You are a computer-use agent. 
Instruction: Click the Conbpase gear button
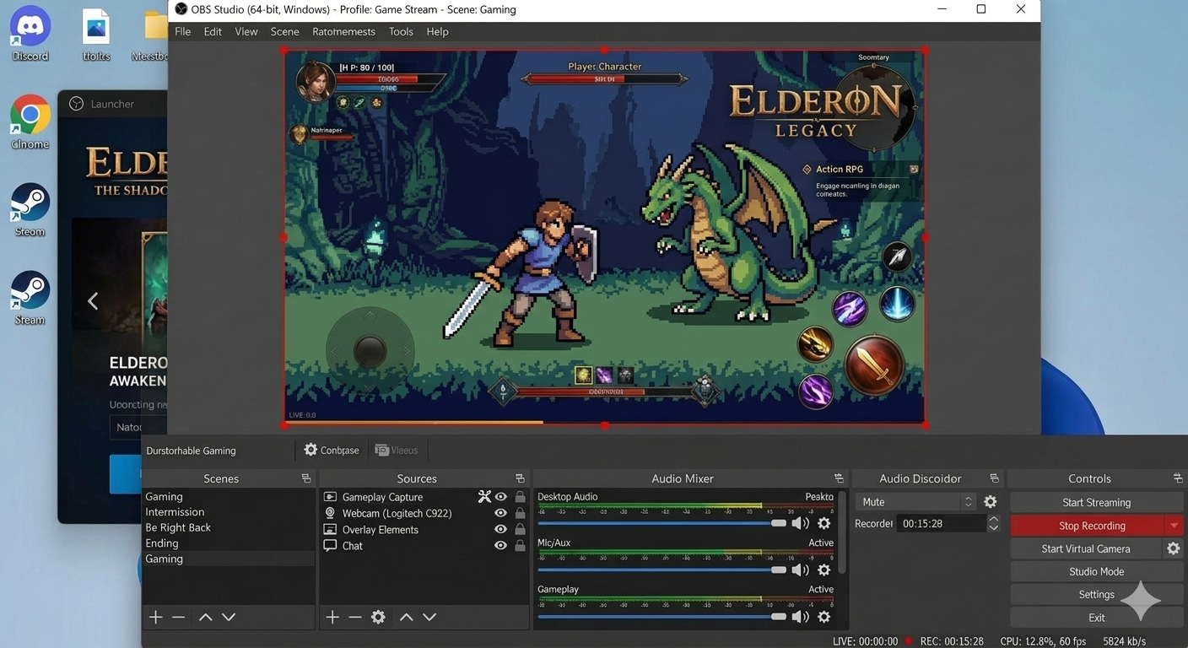332,450
